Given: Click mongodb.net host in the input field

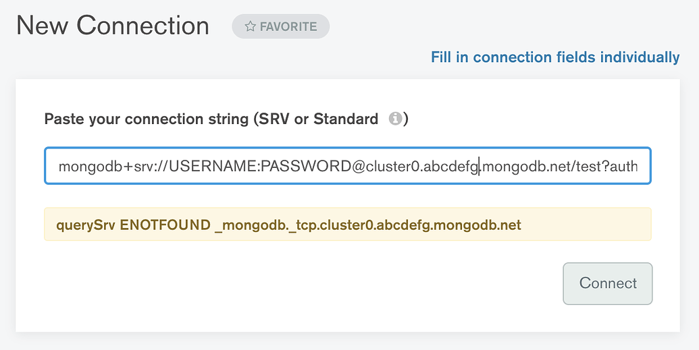Looking at the screenshot, I should (x=527, y=166).
